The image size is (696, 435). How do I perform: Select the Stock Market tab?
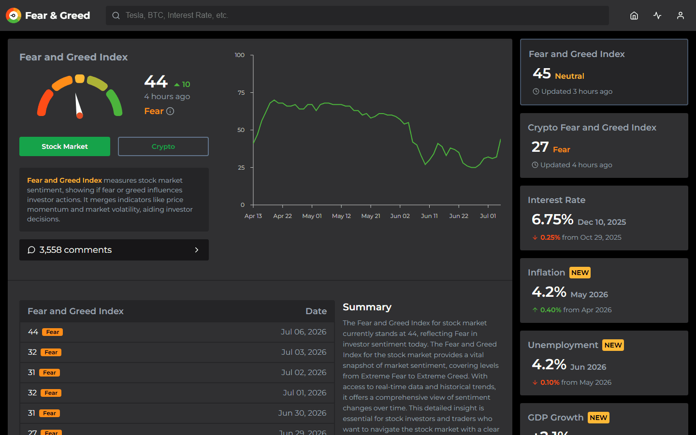(x=65, y=146)
